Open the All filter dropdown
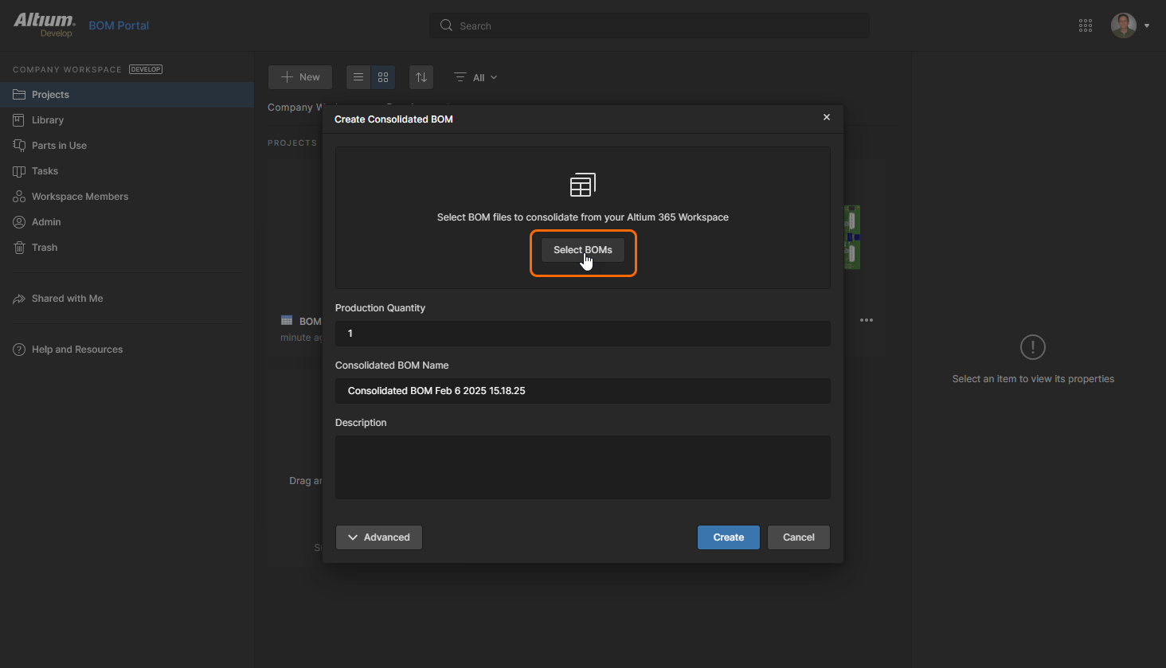 pyautogui.click(x=475, y=77)
